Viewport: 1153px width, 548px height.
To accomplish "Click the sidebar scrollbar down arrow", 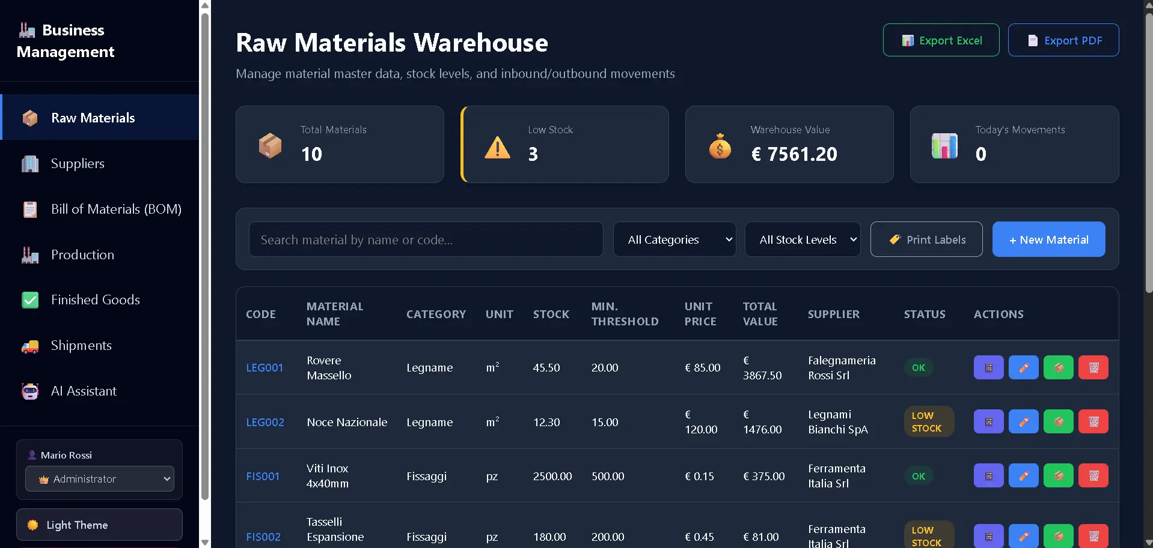I will coord(205,543).
